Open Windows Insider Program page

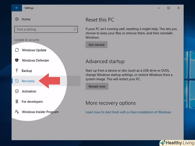tap(40, 112)
